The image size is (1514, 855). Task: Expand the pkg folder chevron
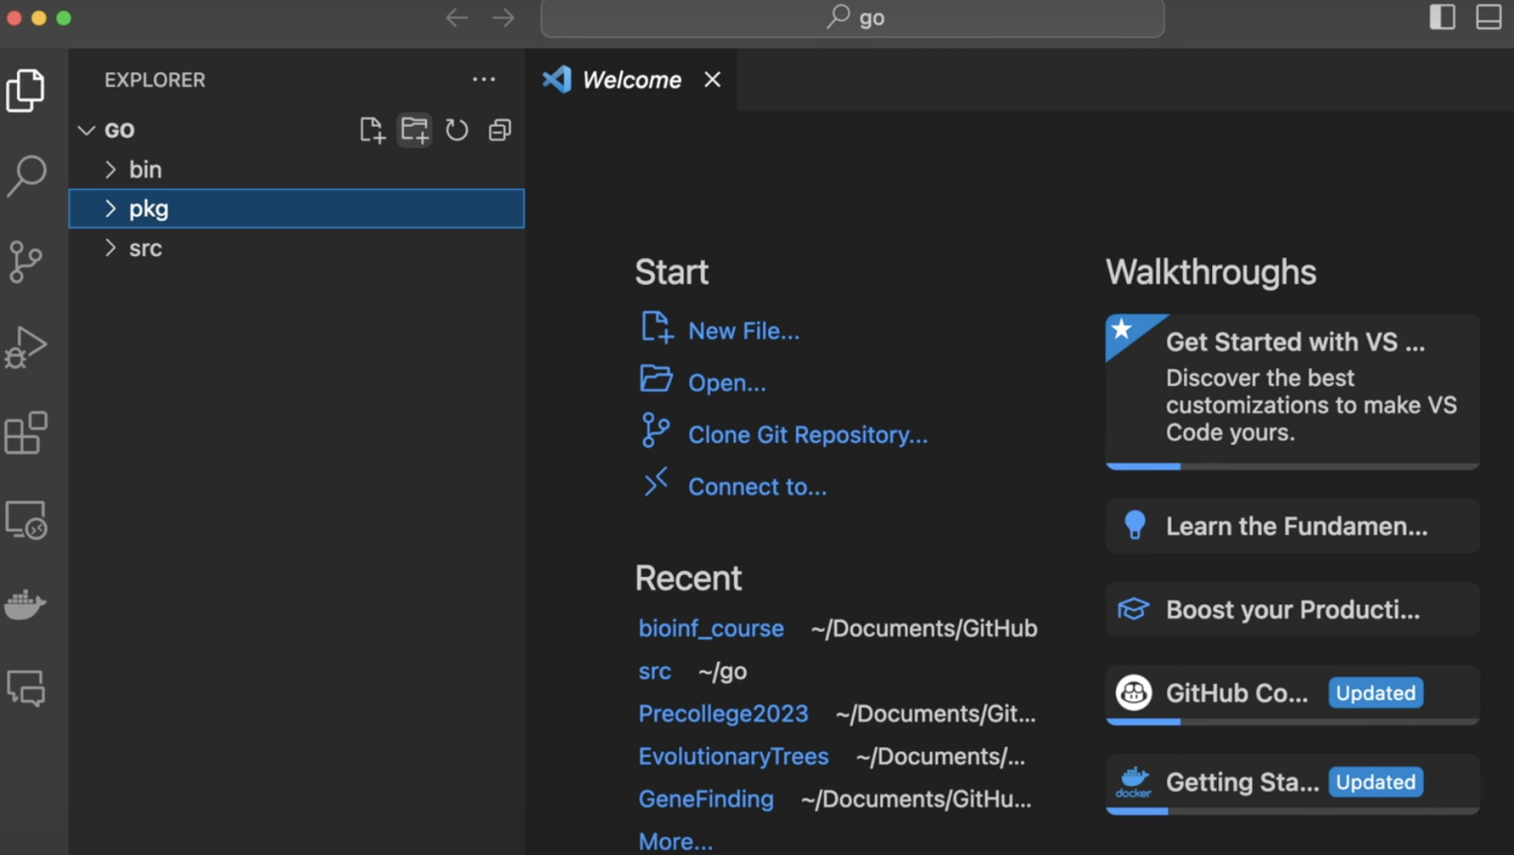(x=111, y=208)
